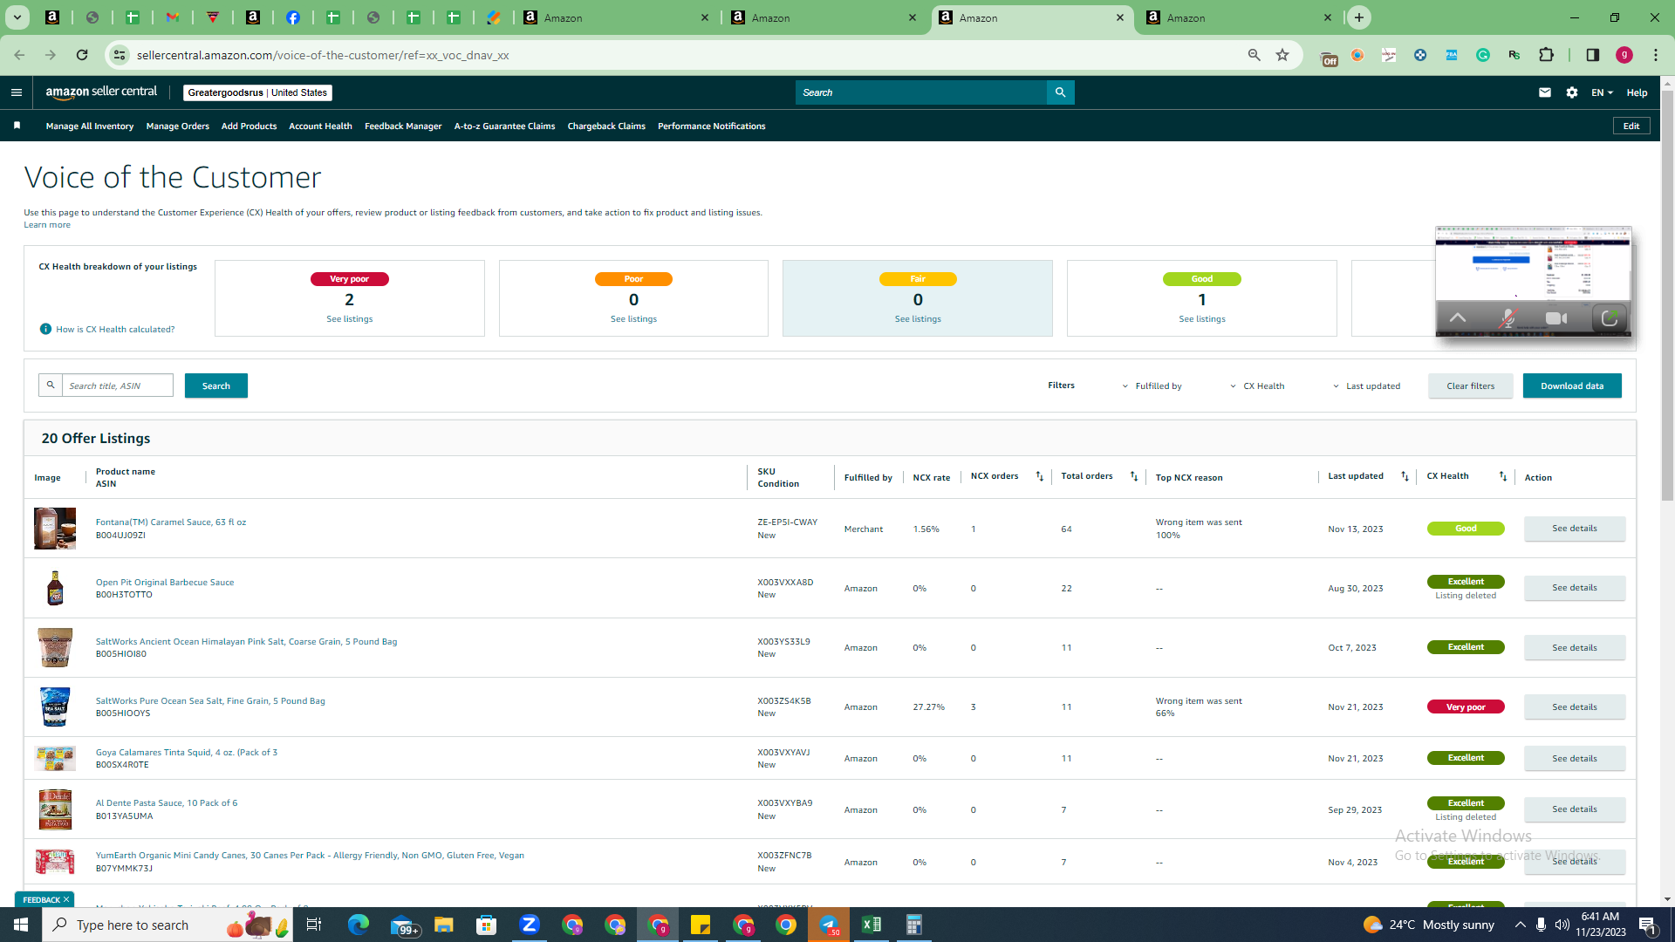Viewport: 1675px width, 942px height.
Task: Open Add Products menu item
Action: [249, 126]
